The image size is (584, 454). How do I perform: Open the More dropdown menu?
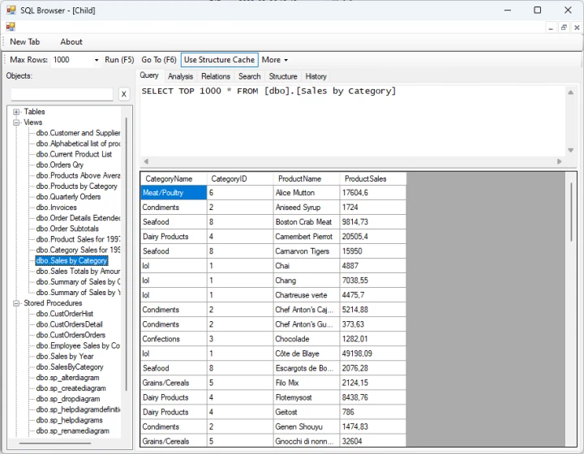click(x=275, y=60)
